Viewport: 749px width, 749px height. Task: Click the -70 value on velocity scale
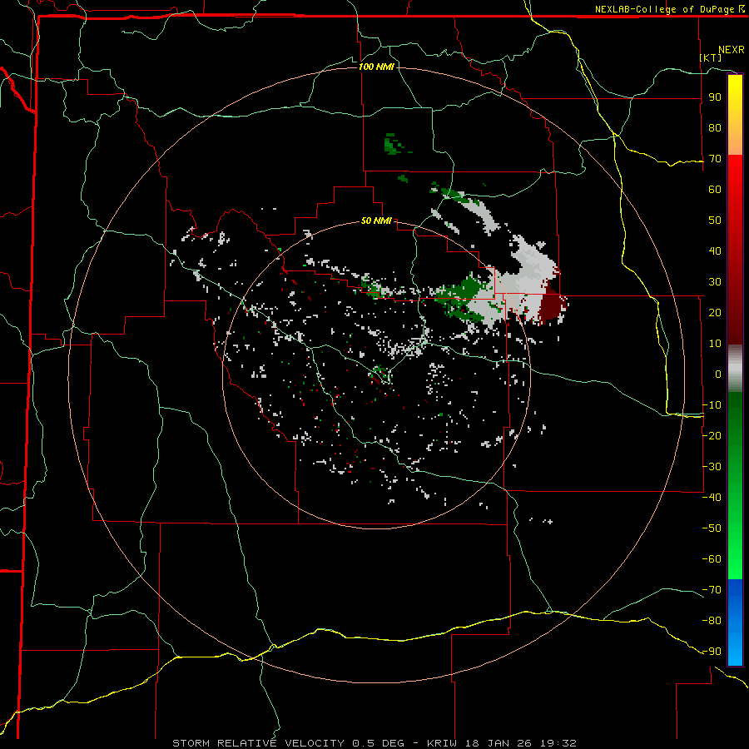click(712, 589)
